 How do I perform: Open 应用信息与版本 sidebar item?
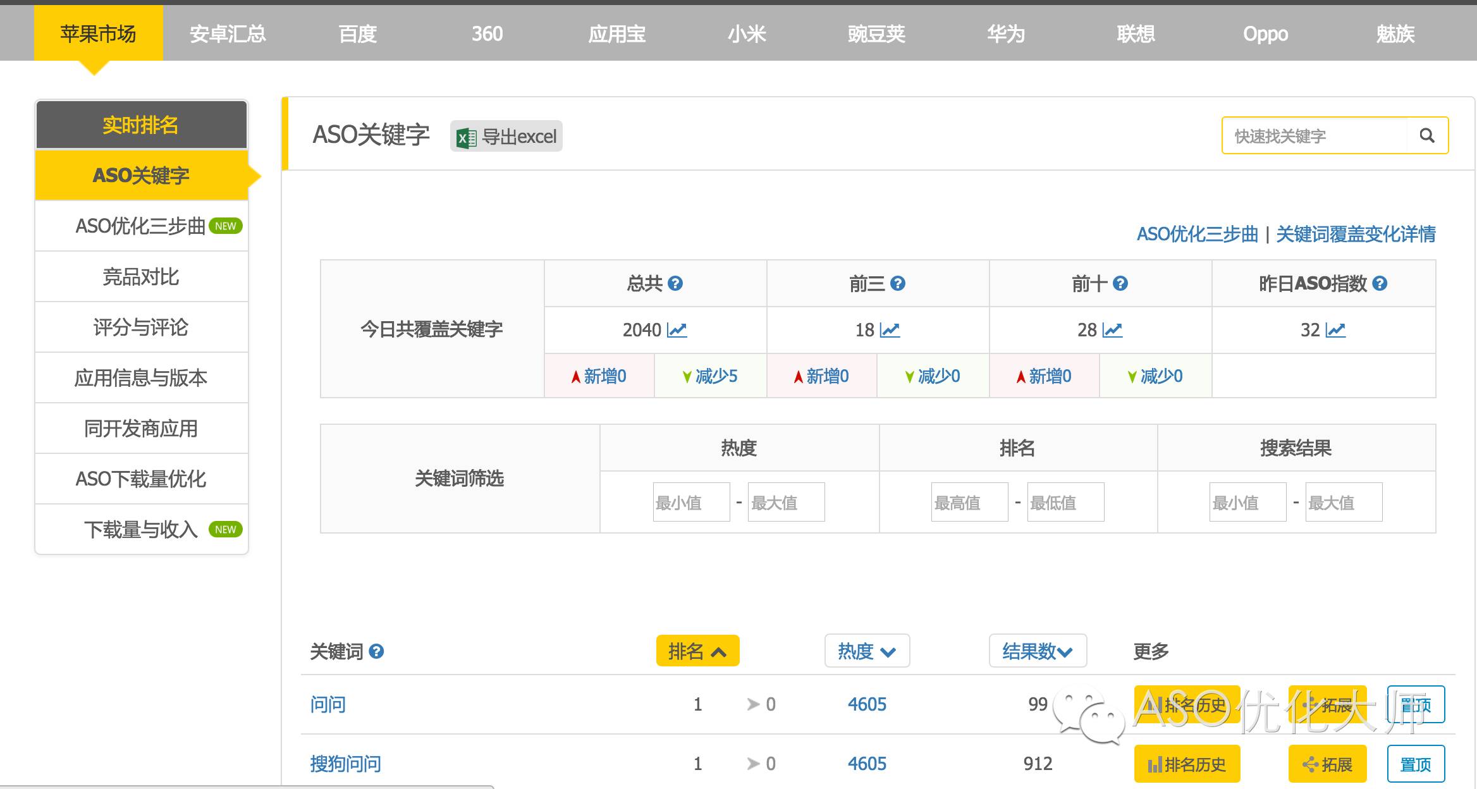141,377
